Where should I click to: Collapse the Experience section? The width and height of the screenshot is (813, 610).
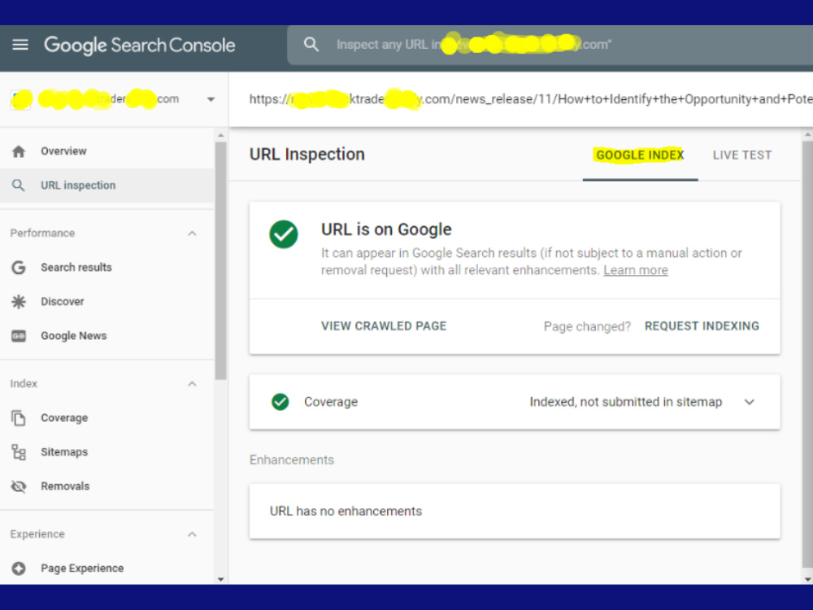coord(192,534)
